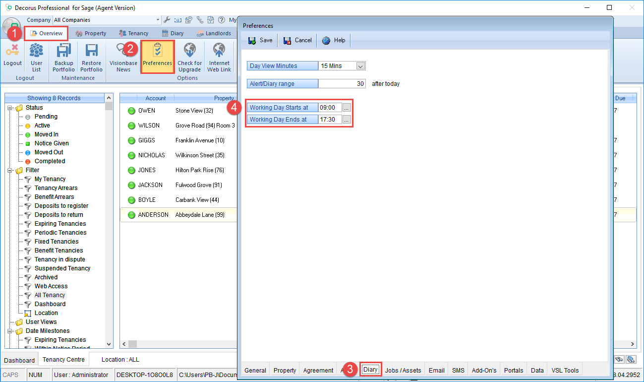Screen dimensions: 644x382
Task: Switch to the Tenancy ribbon tab
Action: pyautogui.click(x=134, y=33)
